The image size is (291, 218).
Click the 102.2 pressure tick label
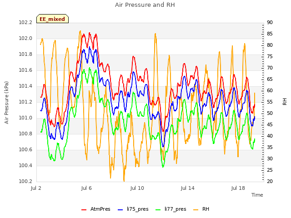(25, 23)
